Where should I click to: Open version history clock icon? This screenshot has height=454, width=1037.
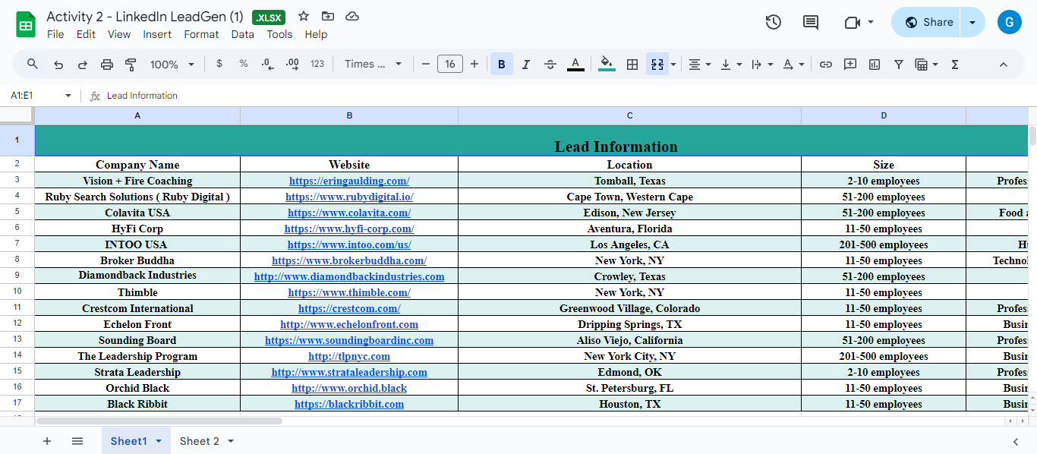point(773,22)
